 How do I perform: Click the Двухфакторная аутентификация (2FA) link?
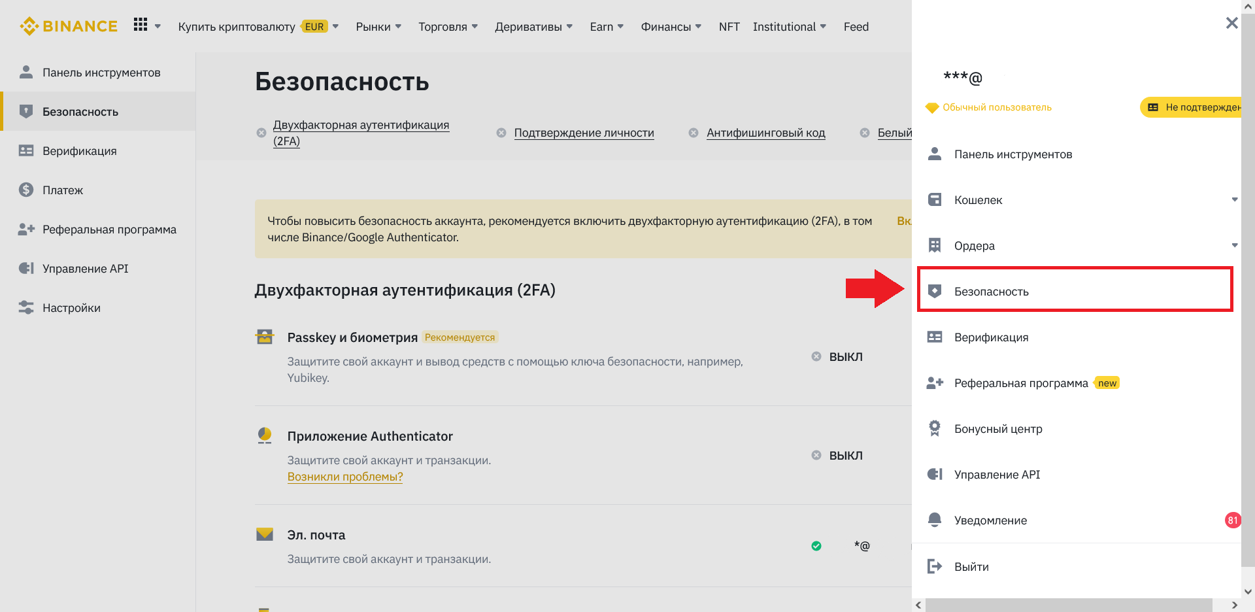[361, 133]
